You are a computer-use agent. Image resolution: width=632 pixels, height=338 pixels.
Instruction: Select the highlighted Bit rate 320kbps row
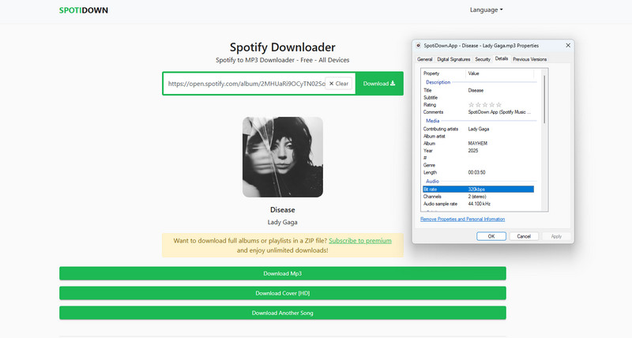[x=479, y=190]
